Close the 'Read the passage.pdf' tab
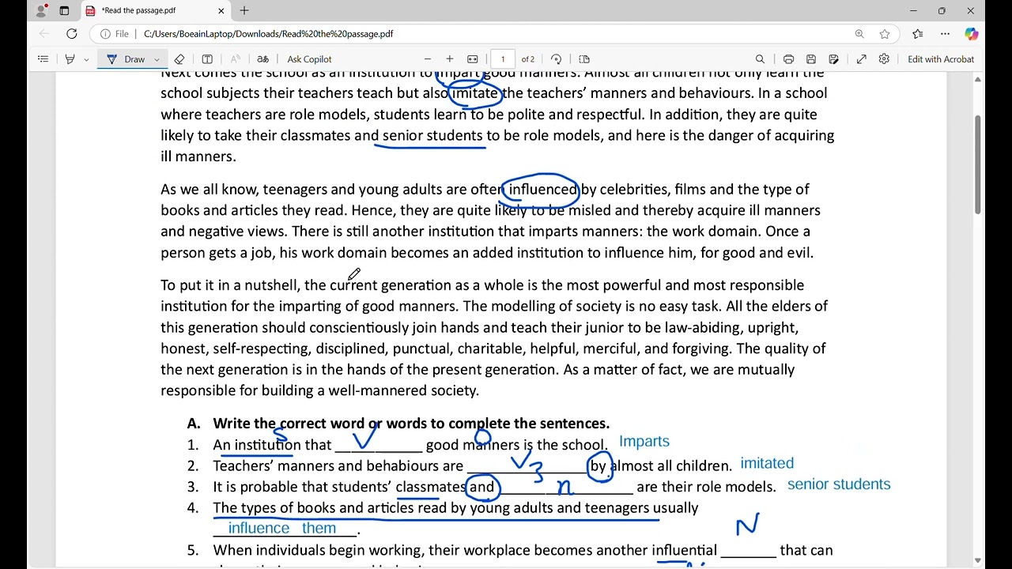The height and width of the screenshot is (569, 1012). 221,11
